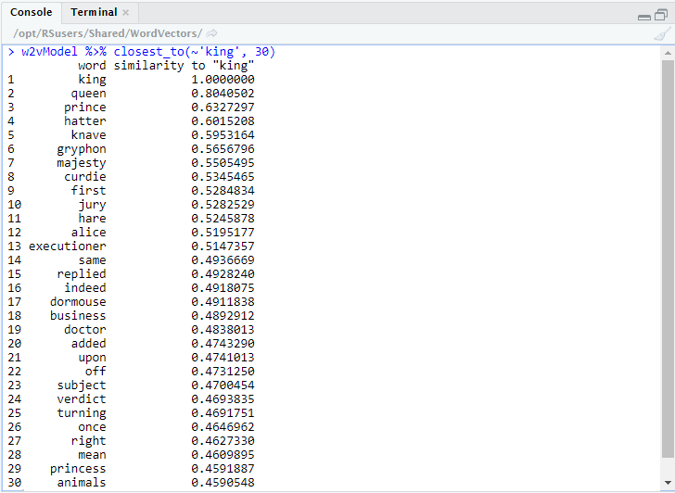Switch to the Console tab
The height and width of the screenshot is (493, 675).
[x=31, y=12]
